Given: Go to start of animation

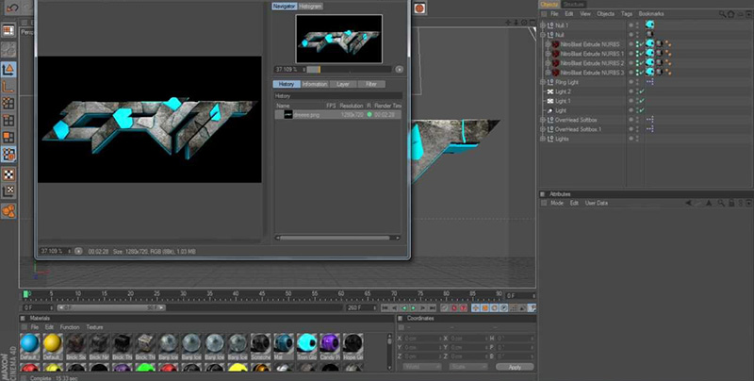Looking at the screenshot, I should [385, 307].
